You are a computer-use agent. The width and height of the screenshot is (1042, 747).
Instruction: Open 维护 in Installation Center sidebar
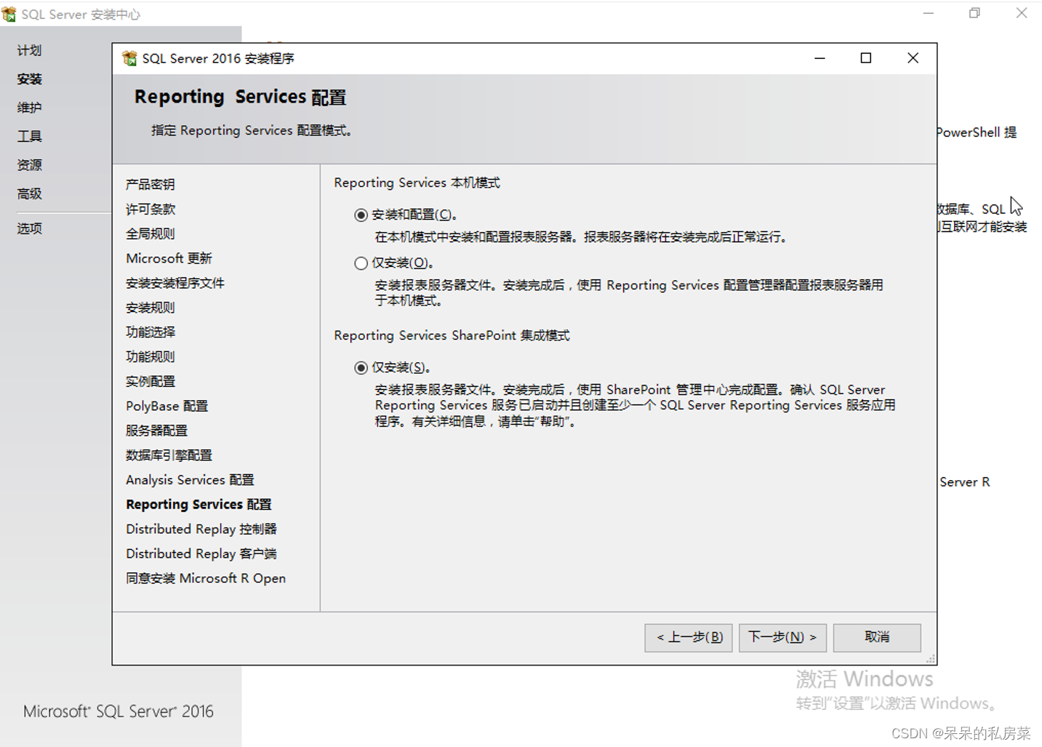30,108
